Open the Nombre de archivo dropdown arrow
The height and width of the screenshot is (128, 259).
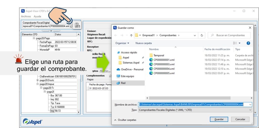pyautogui.click(x=250, y=105)
